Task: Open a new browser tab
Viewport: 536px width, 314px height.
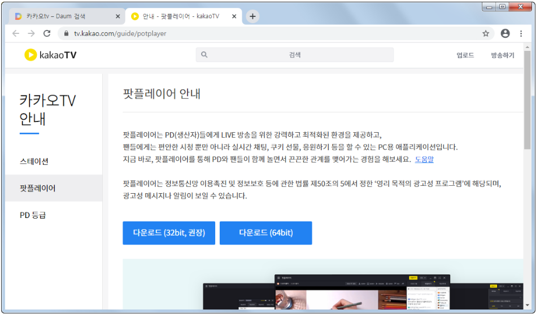Action: 252,16
